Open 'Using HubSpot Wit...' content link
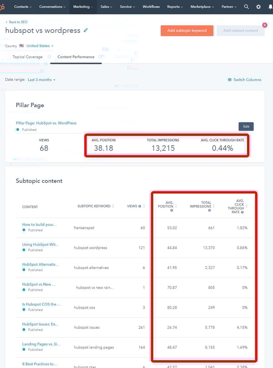This screenshot has width=273, height=368. pos(40,245)
